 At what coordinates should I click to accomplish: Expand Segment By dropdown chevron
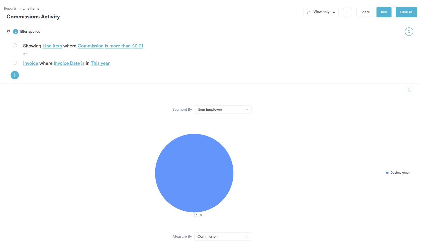click(247, 110)
